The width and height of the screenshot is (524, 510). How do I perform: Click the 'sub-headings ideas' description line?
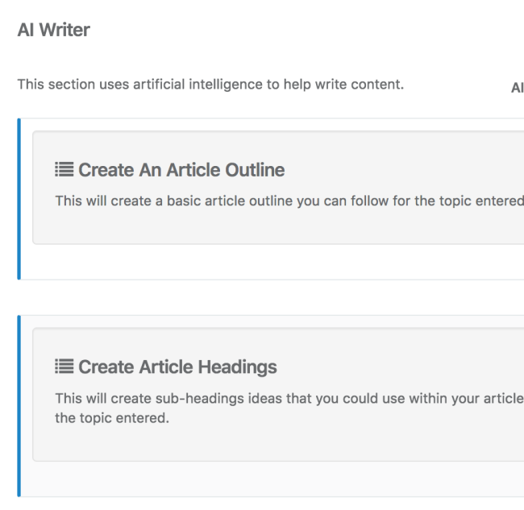click(x=289, y=398)
